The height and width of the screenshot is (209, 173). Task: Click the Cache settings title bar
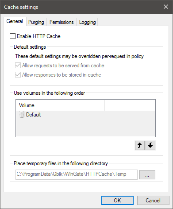click(x=81, y=7)
